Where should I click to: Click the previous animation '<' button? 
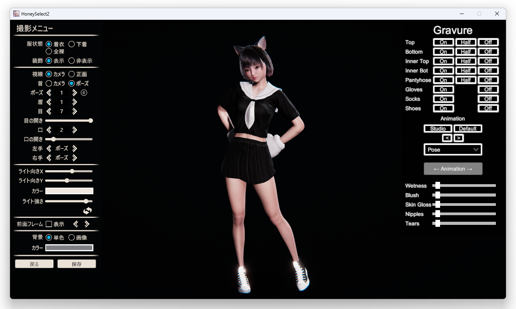(447, 138)
